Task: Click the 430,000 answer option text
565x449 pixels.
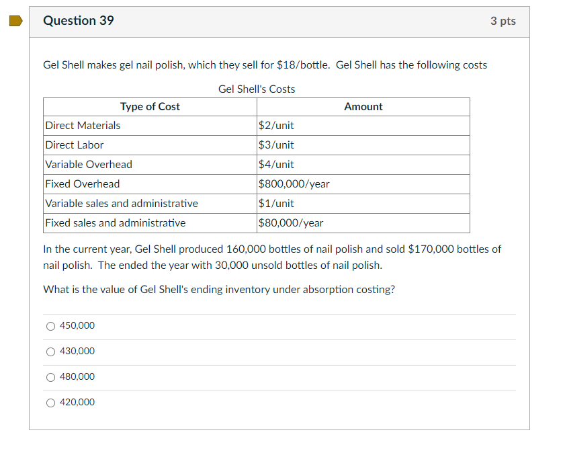Action: click(77, 351)
